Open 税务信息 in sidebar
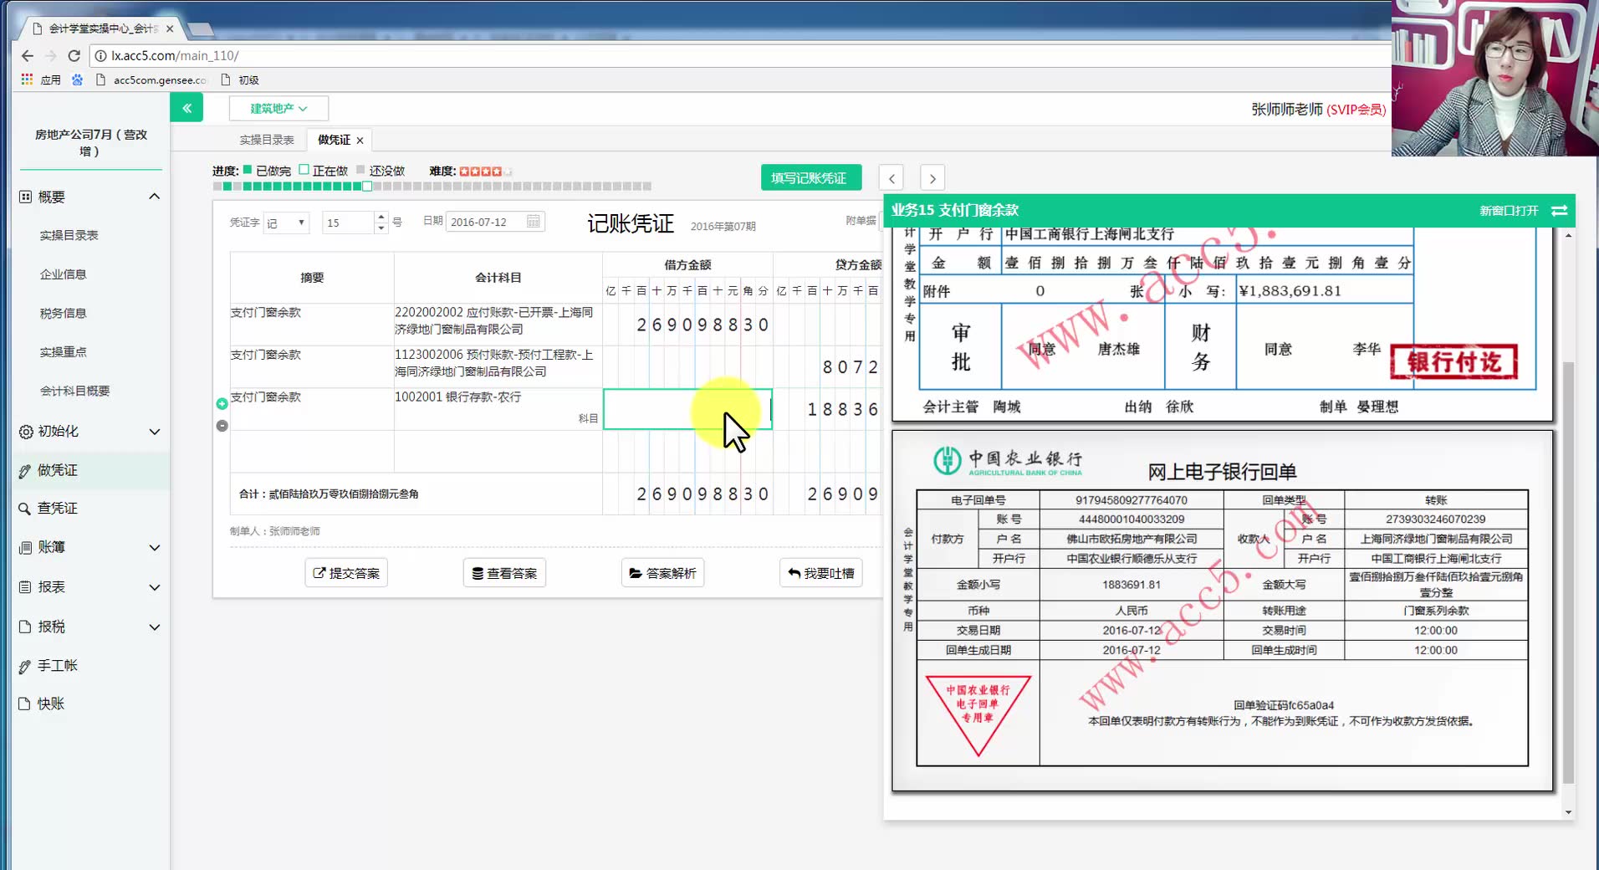 point(63,314)
